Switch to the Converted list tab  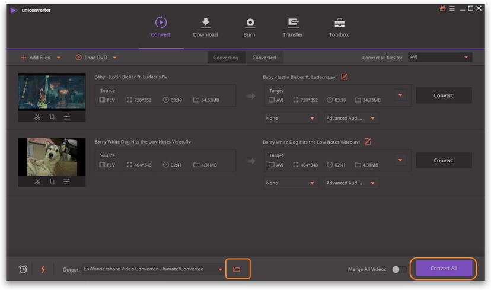tap(264, 58)
